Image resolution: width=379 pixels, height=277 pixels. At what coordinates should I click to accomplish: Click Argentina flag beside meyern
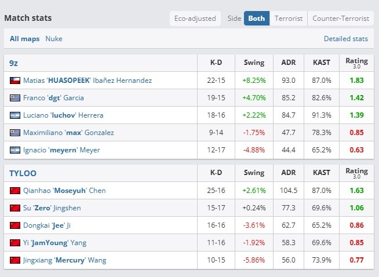point(15,150)
